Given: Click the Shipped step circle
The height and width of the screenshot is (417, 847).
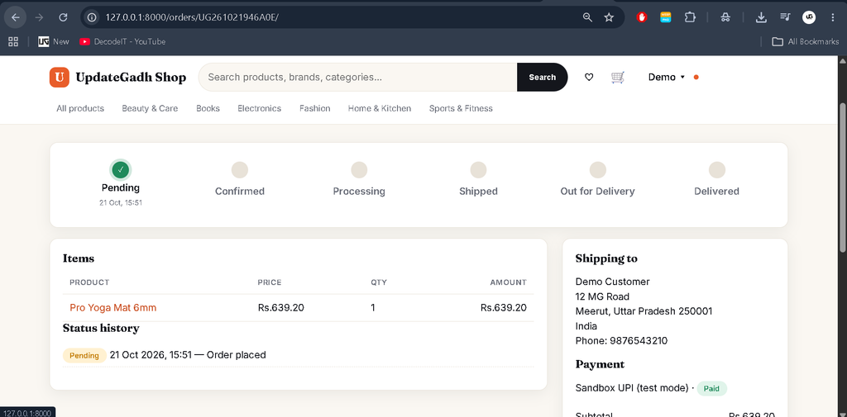Looking at the screenshot, I should point(478,170).
